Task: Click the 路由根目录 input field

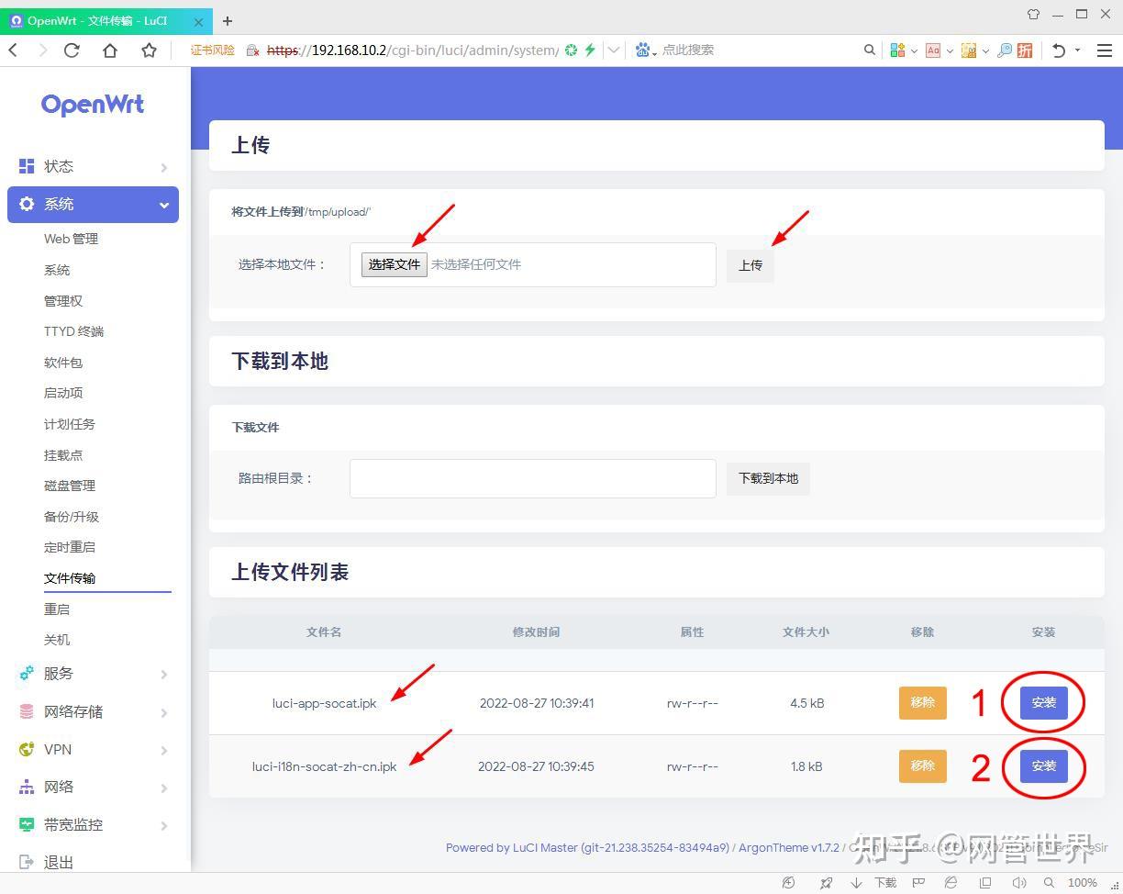Action: [533, 478]
